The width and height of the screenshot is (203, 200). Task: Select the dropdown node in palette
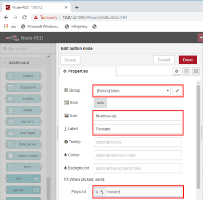point(23,87)
